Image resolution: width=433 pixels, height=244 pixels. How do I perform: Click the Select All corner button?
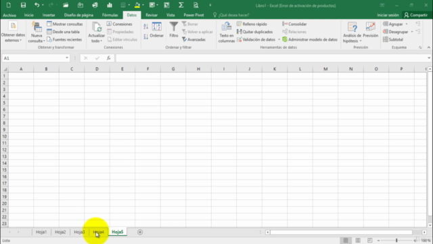5,69
